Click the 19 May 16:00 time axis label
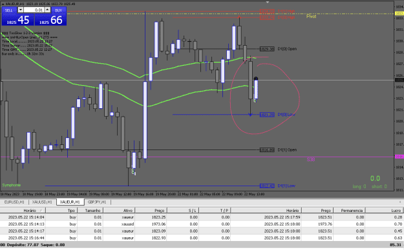The width and height of the screenshot is (404, 250). point(144,194)
